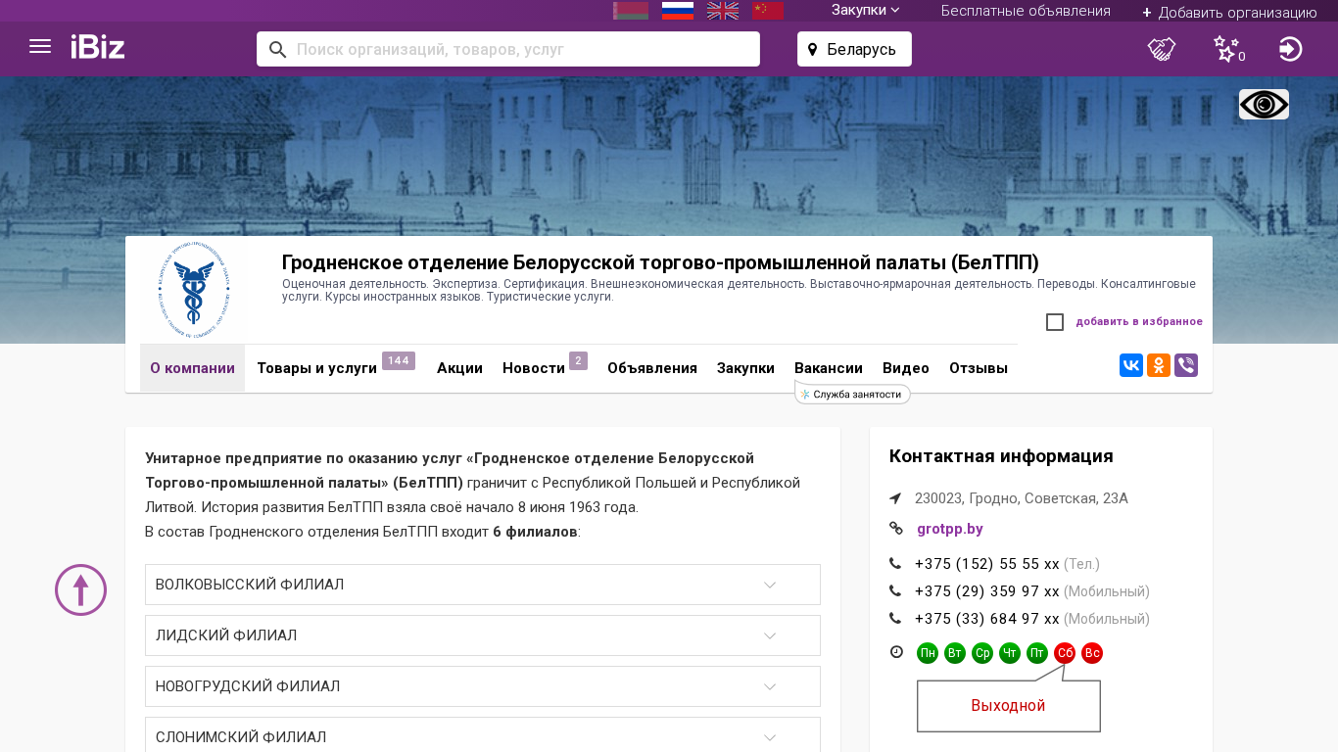Open the grotpp.by website link
The image size is (1338, 752).
[x=949, y=529]
